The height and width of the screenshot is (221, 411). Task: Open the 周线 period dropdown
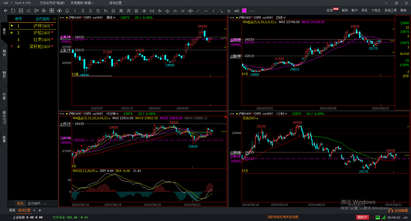tap(111, 17)
